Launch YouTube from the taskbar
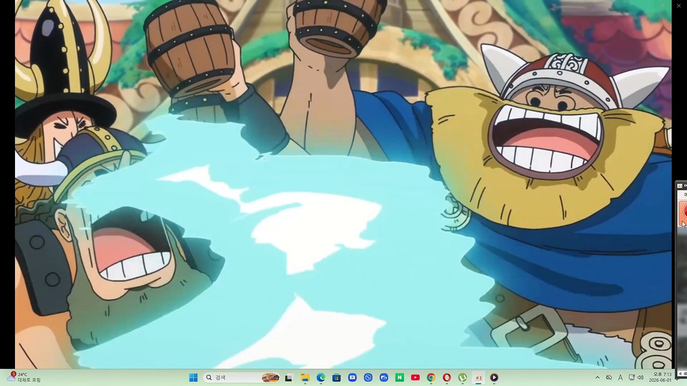Viewport: 687px width, 386px height. pos(415,378)
